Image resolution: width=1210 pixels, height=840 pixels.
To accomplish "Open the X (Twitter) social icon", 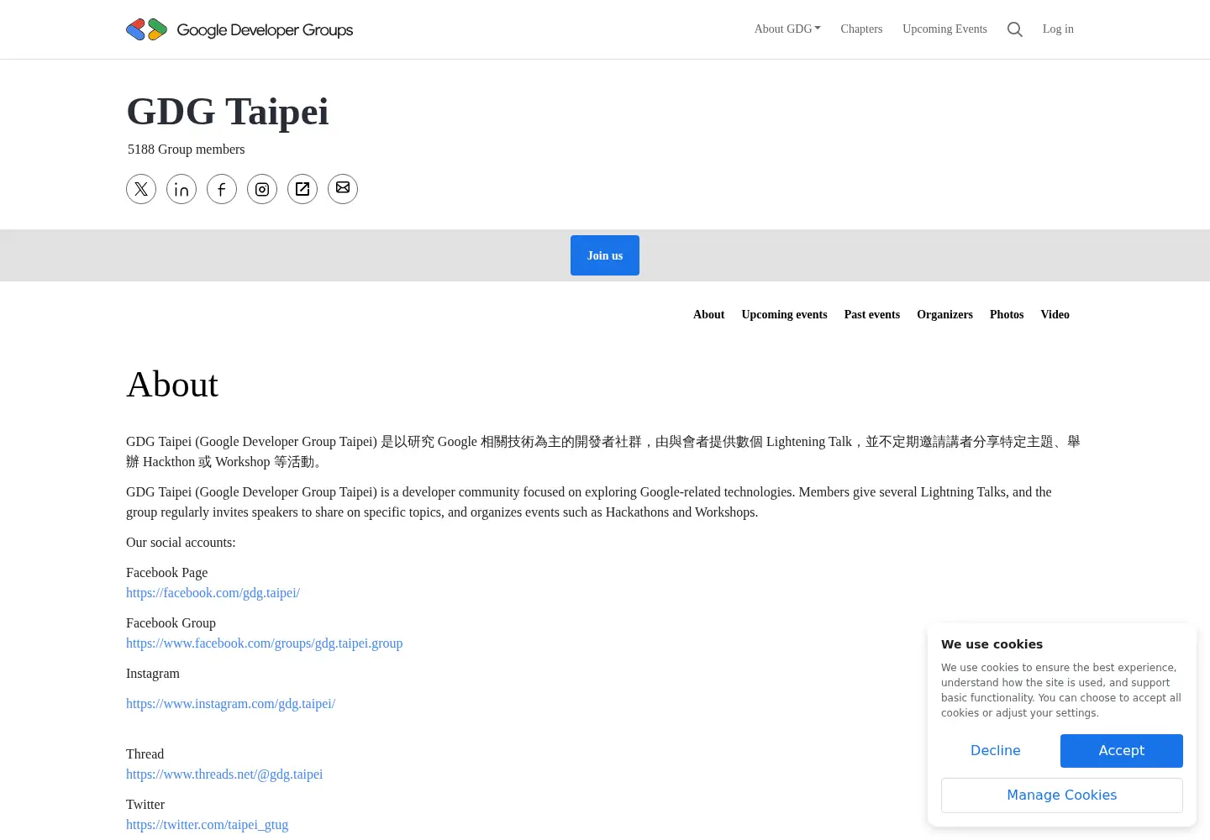I will click(141, 189).
